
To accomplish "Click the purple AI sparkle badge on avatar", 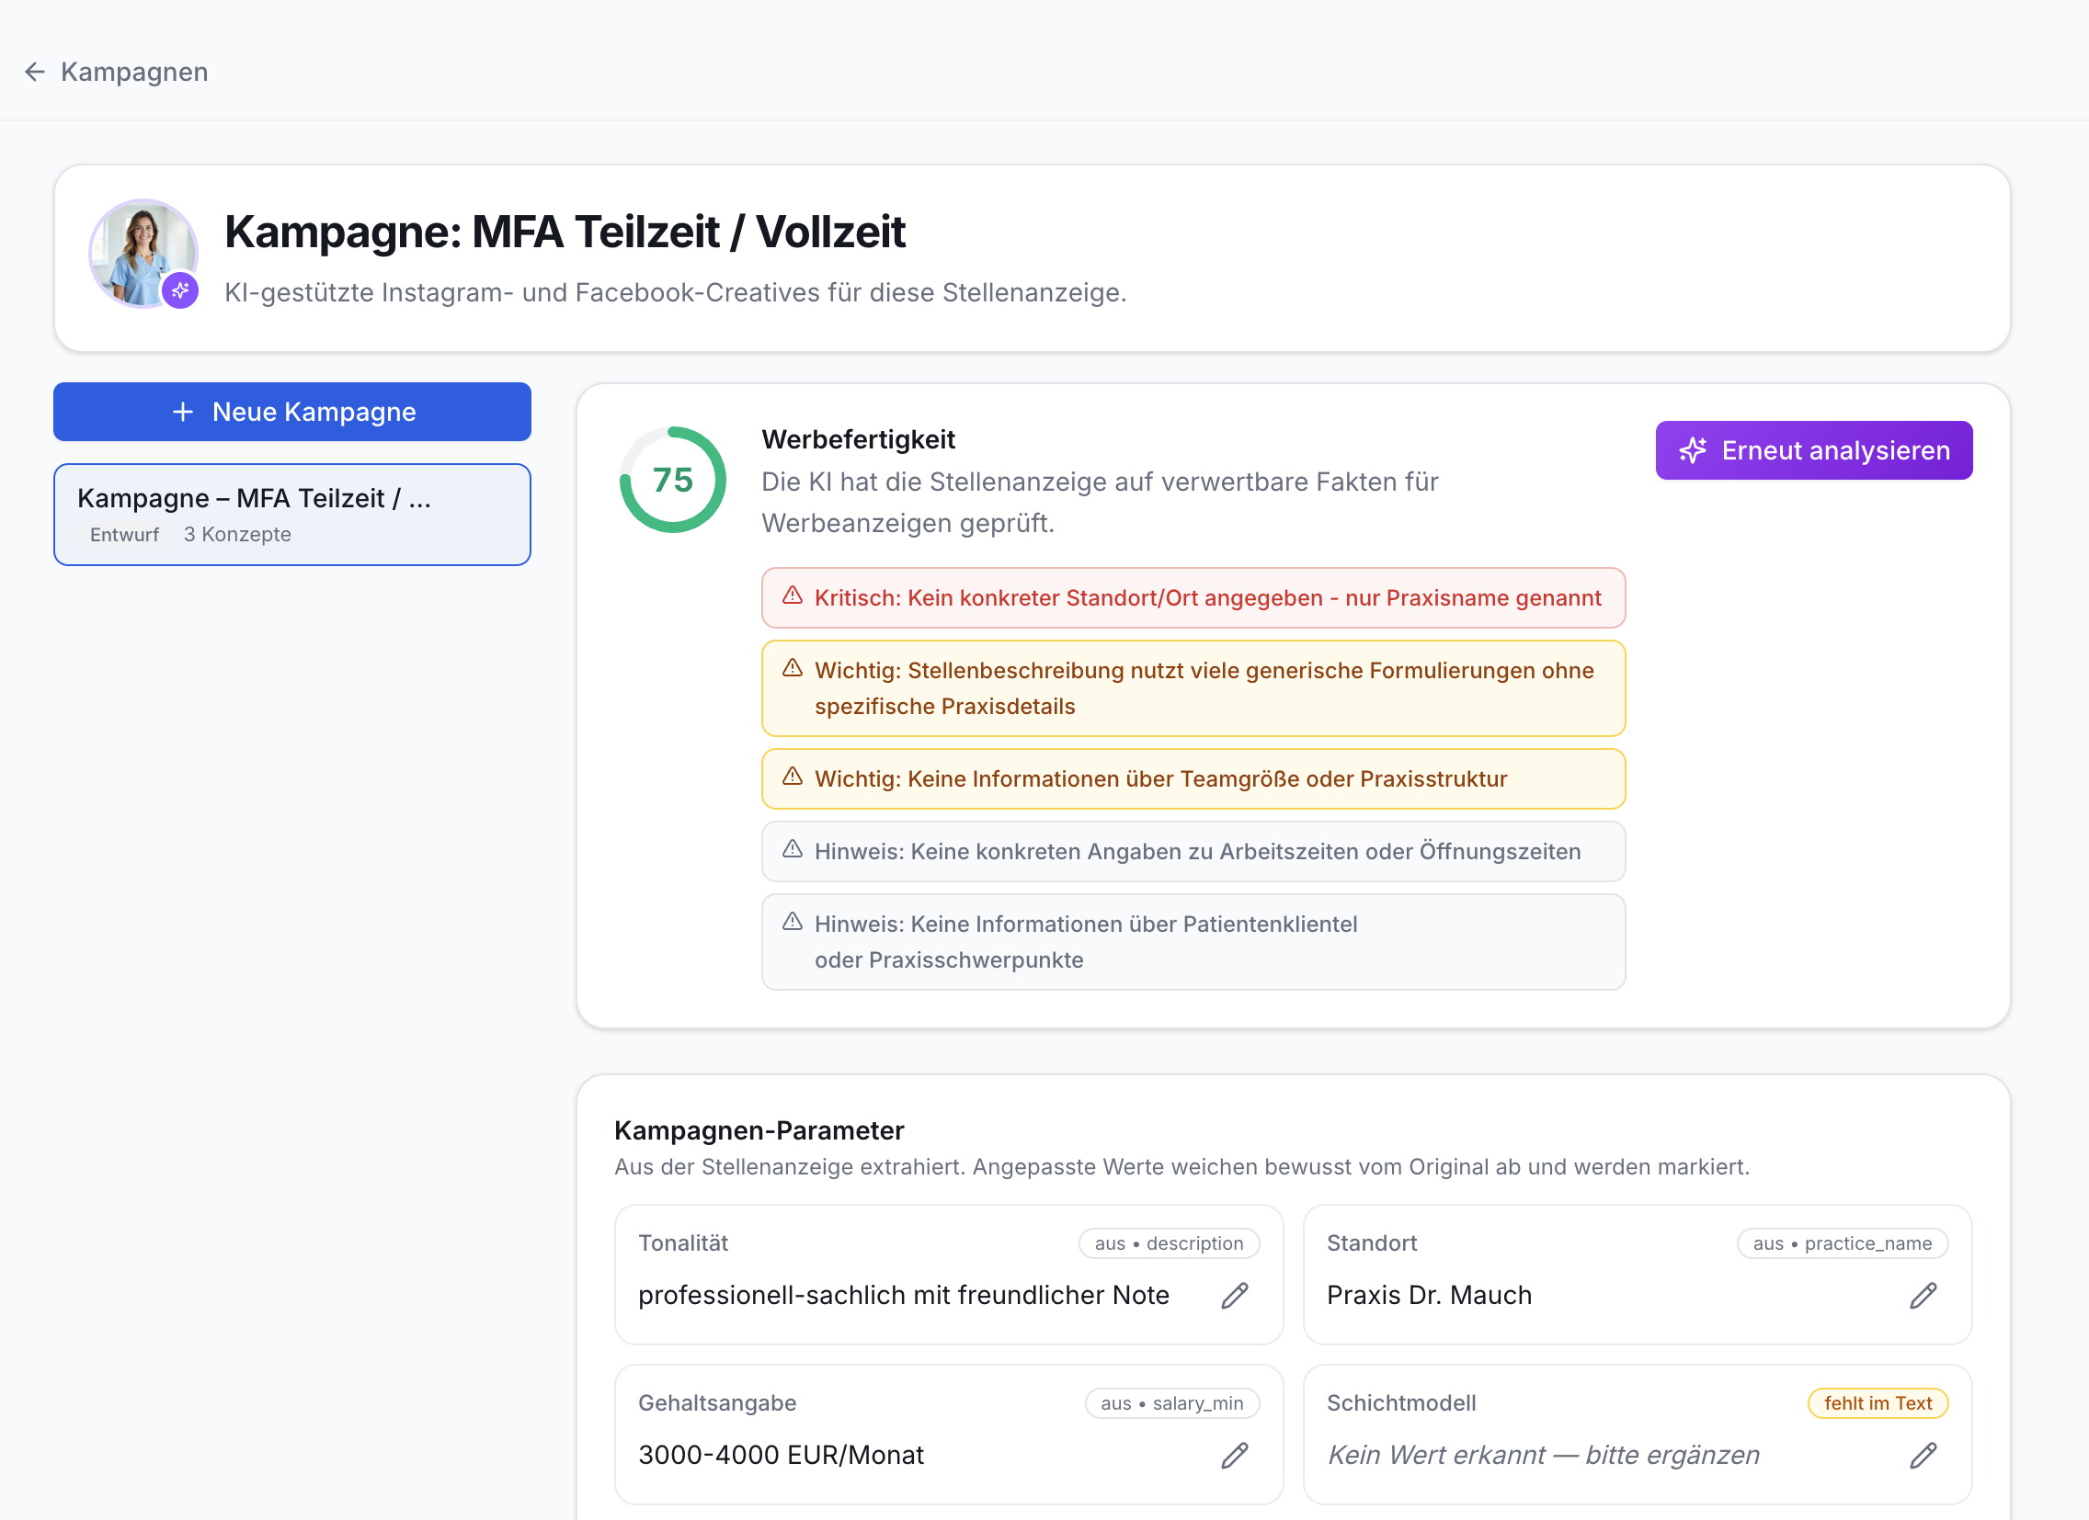I will coord(180,291).
